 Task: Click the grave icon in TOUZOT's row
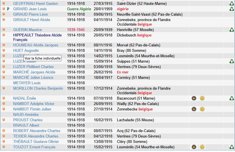click(x=231, y=147)
